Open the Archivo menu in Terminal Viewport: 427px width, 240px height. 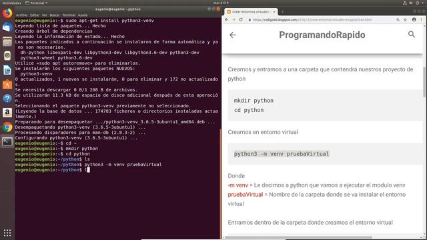(x=21, y=15)
